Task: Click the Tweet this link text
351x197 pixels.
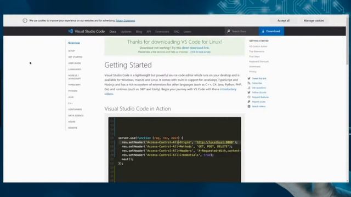Action: [x=259, y=79]
